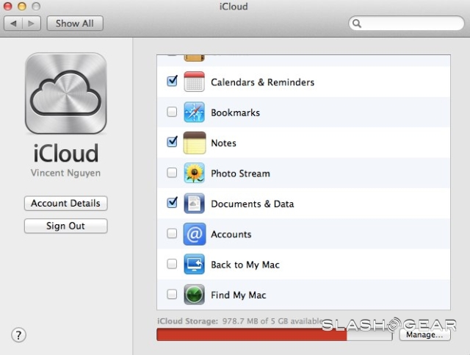Click the Documents & Data icon
This screenshot has height=355, width=470.
[x=194, y=204]
